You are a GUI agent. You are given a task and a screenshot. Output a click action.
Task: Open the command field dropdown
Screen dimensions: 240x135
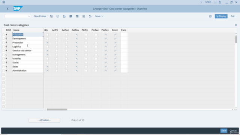(29, 16)
